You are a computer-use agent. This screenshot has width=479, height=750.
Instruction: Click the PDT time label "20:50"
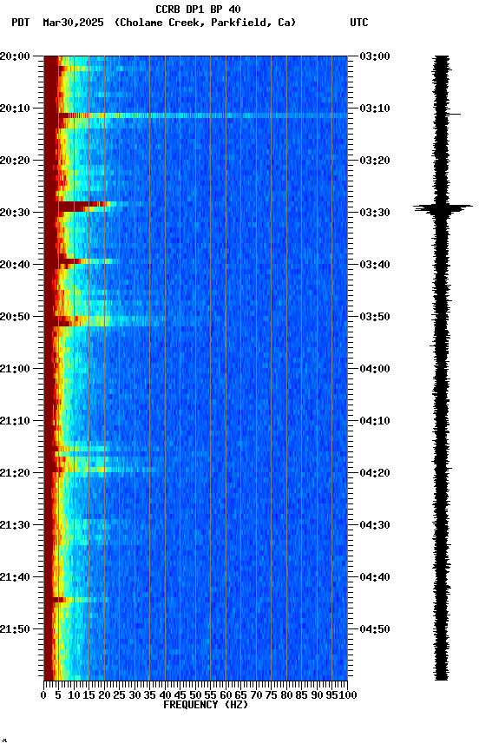coord(15,317)
